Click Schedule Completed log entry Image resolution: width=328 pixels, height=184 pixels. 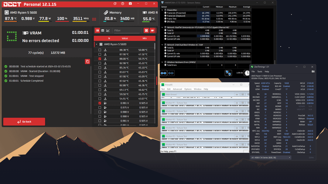pyautogui.click(x=32, y=81)
